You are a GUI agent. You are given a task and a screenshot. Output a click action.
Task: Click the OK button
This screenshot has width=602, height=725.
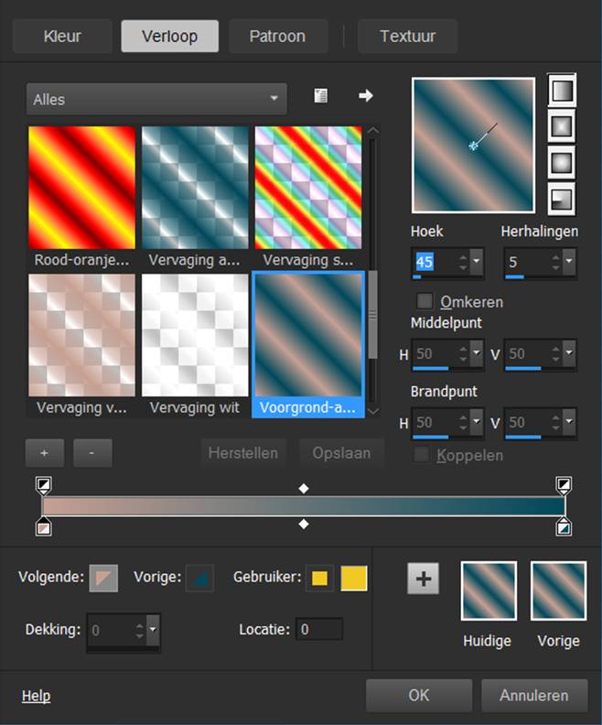pyautogui.click(x=418, y=696)
